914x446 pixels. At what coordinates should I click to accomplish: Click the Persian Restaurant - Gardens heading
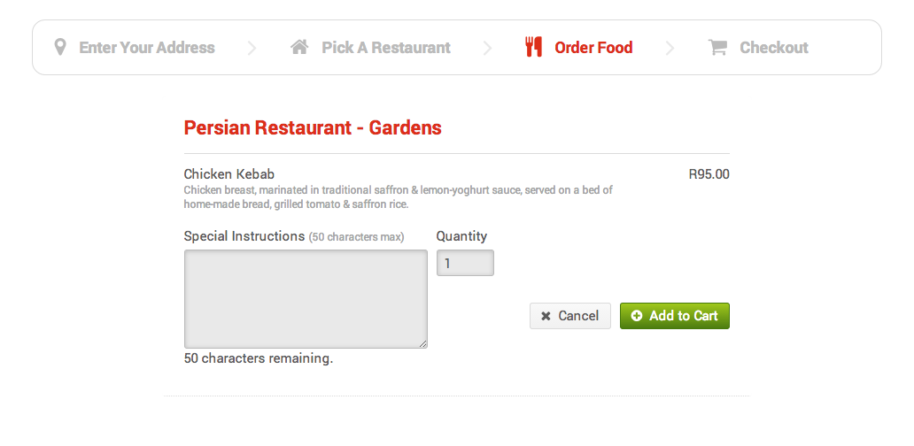(313, 127)
